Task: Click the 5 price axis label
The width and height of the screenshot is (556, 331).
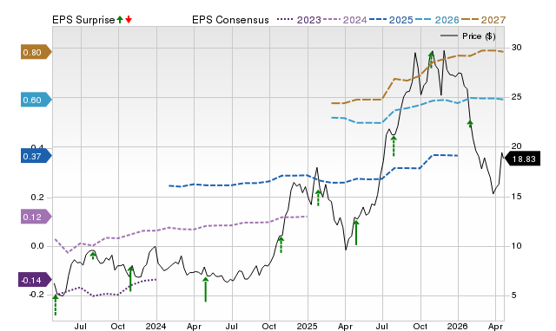Action: pos(514,295)
